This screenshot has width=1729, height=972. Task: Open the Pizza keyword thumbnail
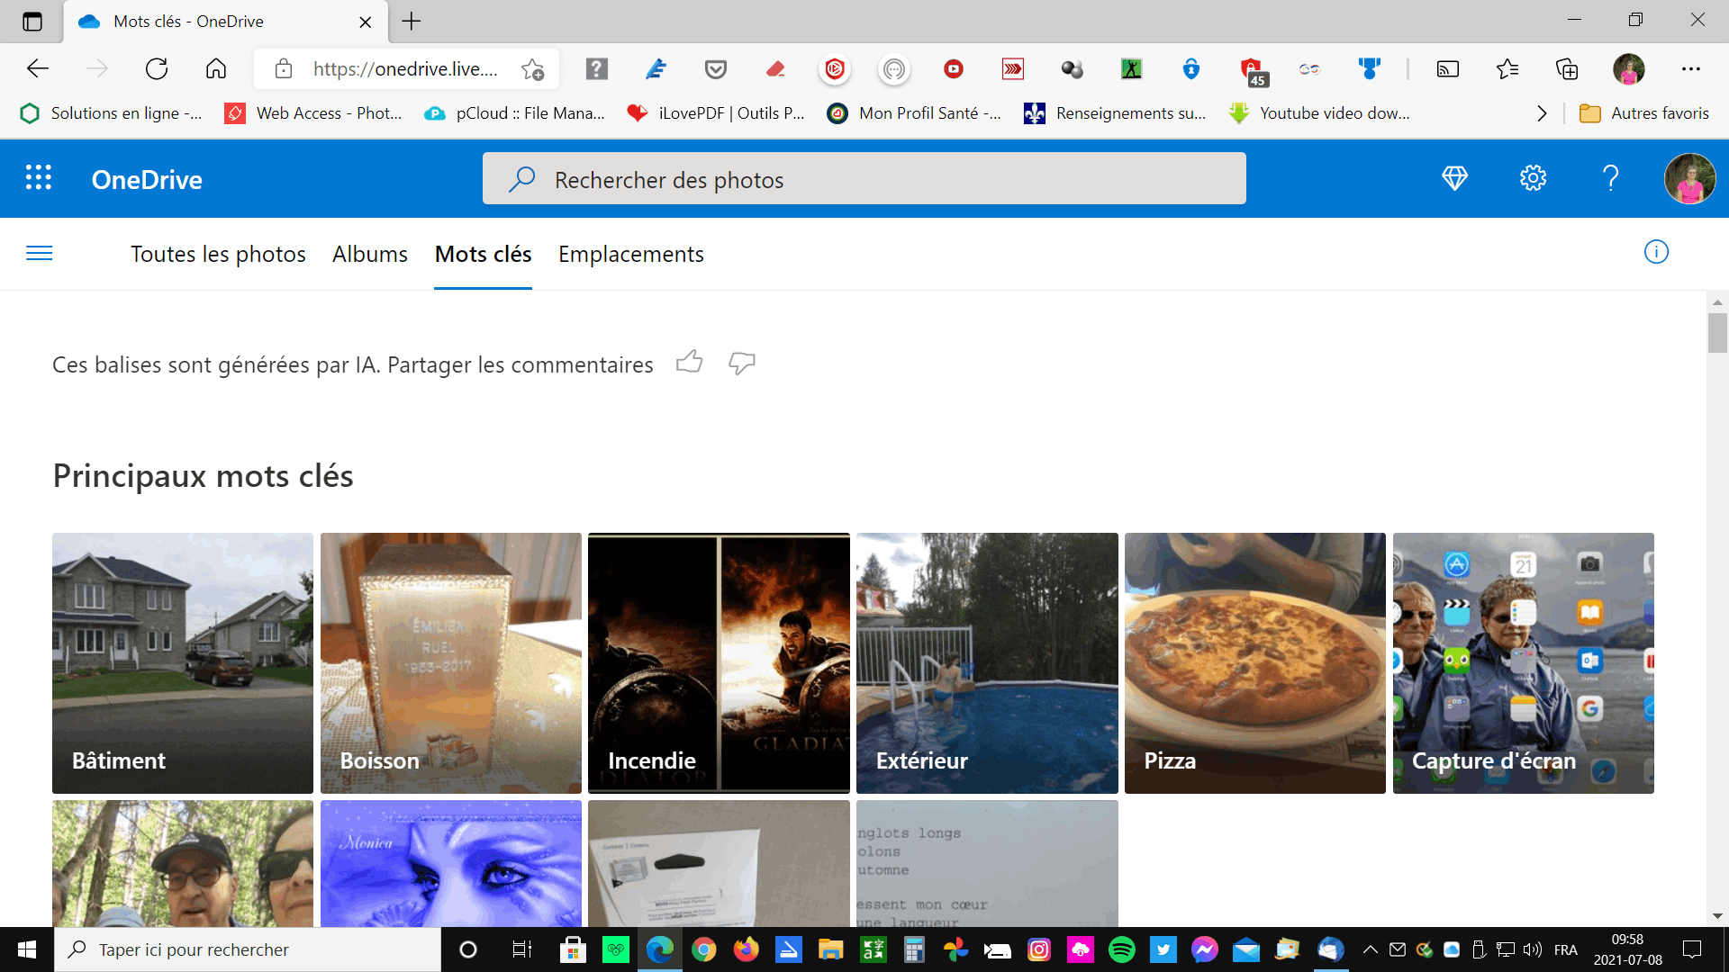point(1255,663)
